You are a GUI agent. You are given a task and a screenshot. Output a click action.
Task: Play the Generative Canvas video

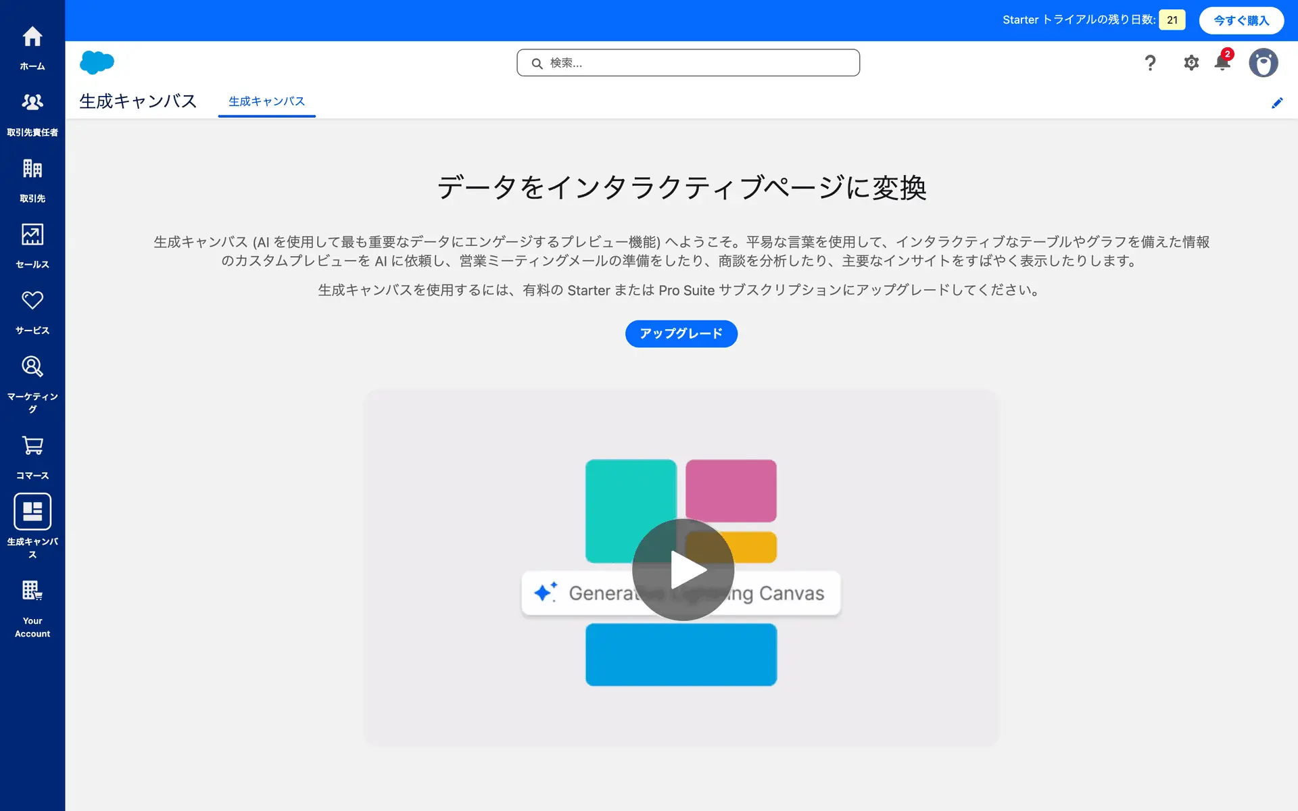tap(683, 570)
